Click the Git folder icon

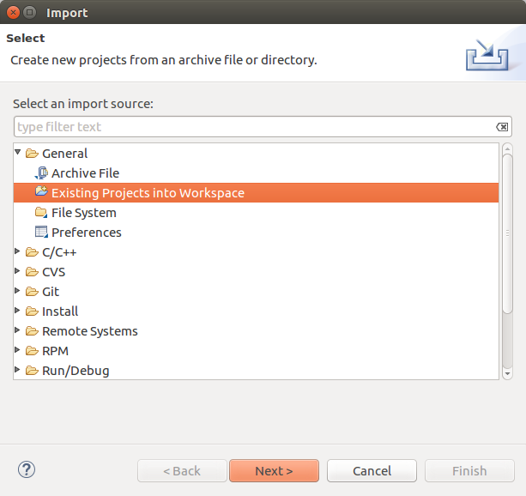(x=32, y=292)
